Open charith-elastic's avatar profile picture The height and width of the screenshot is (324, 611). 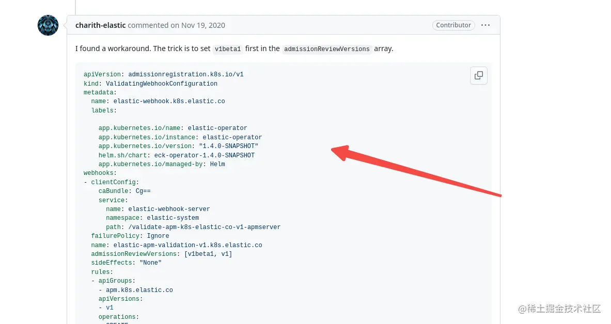click(x=48, y=25)
